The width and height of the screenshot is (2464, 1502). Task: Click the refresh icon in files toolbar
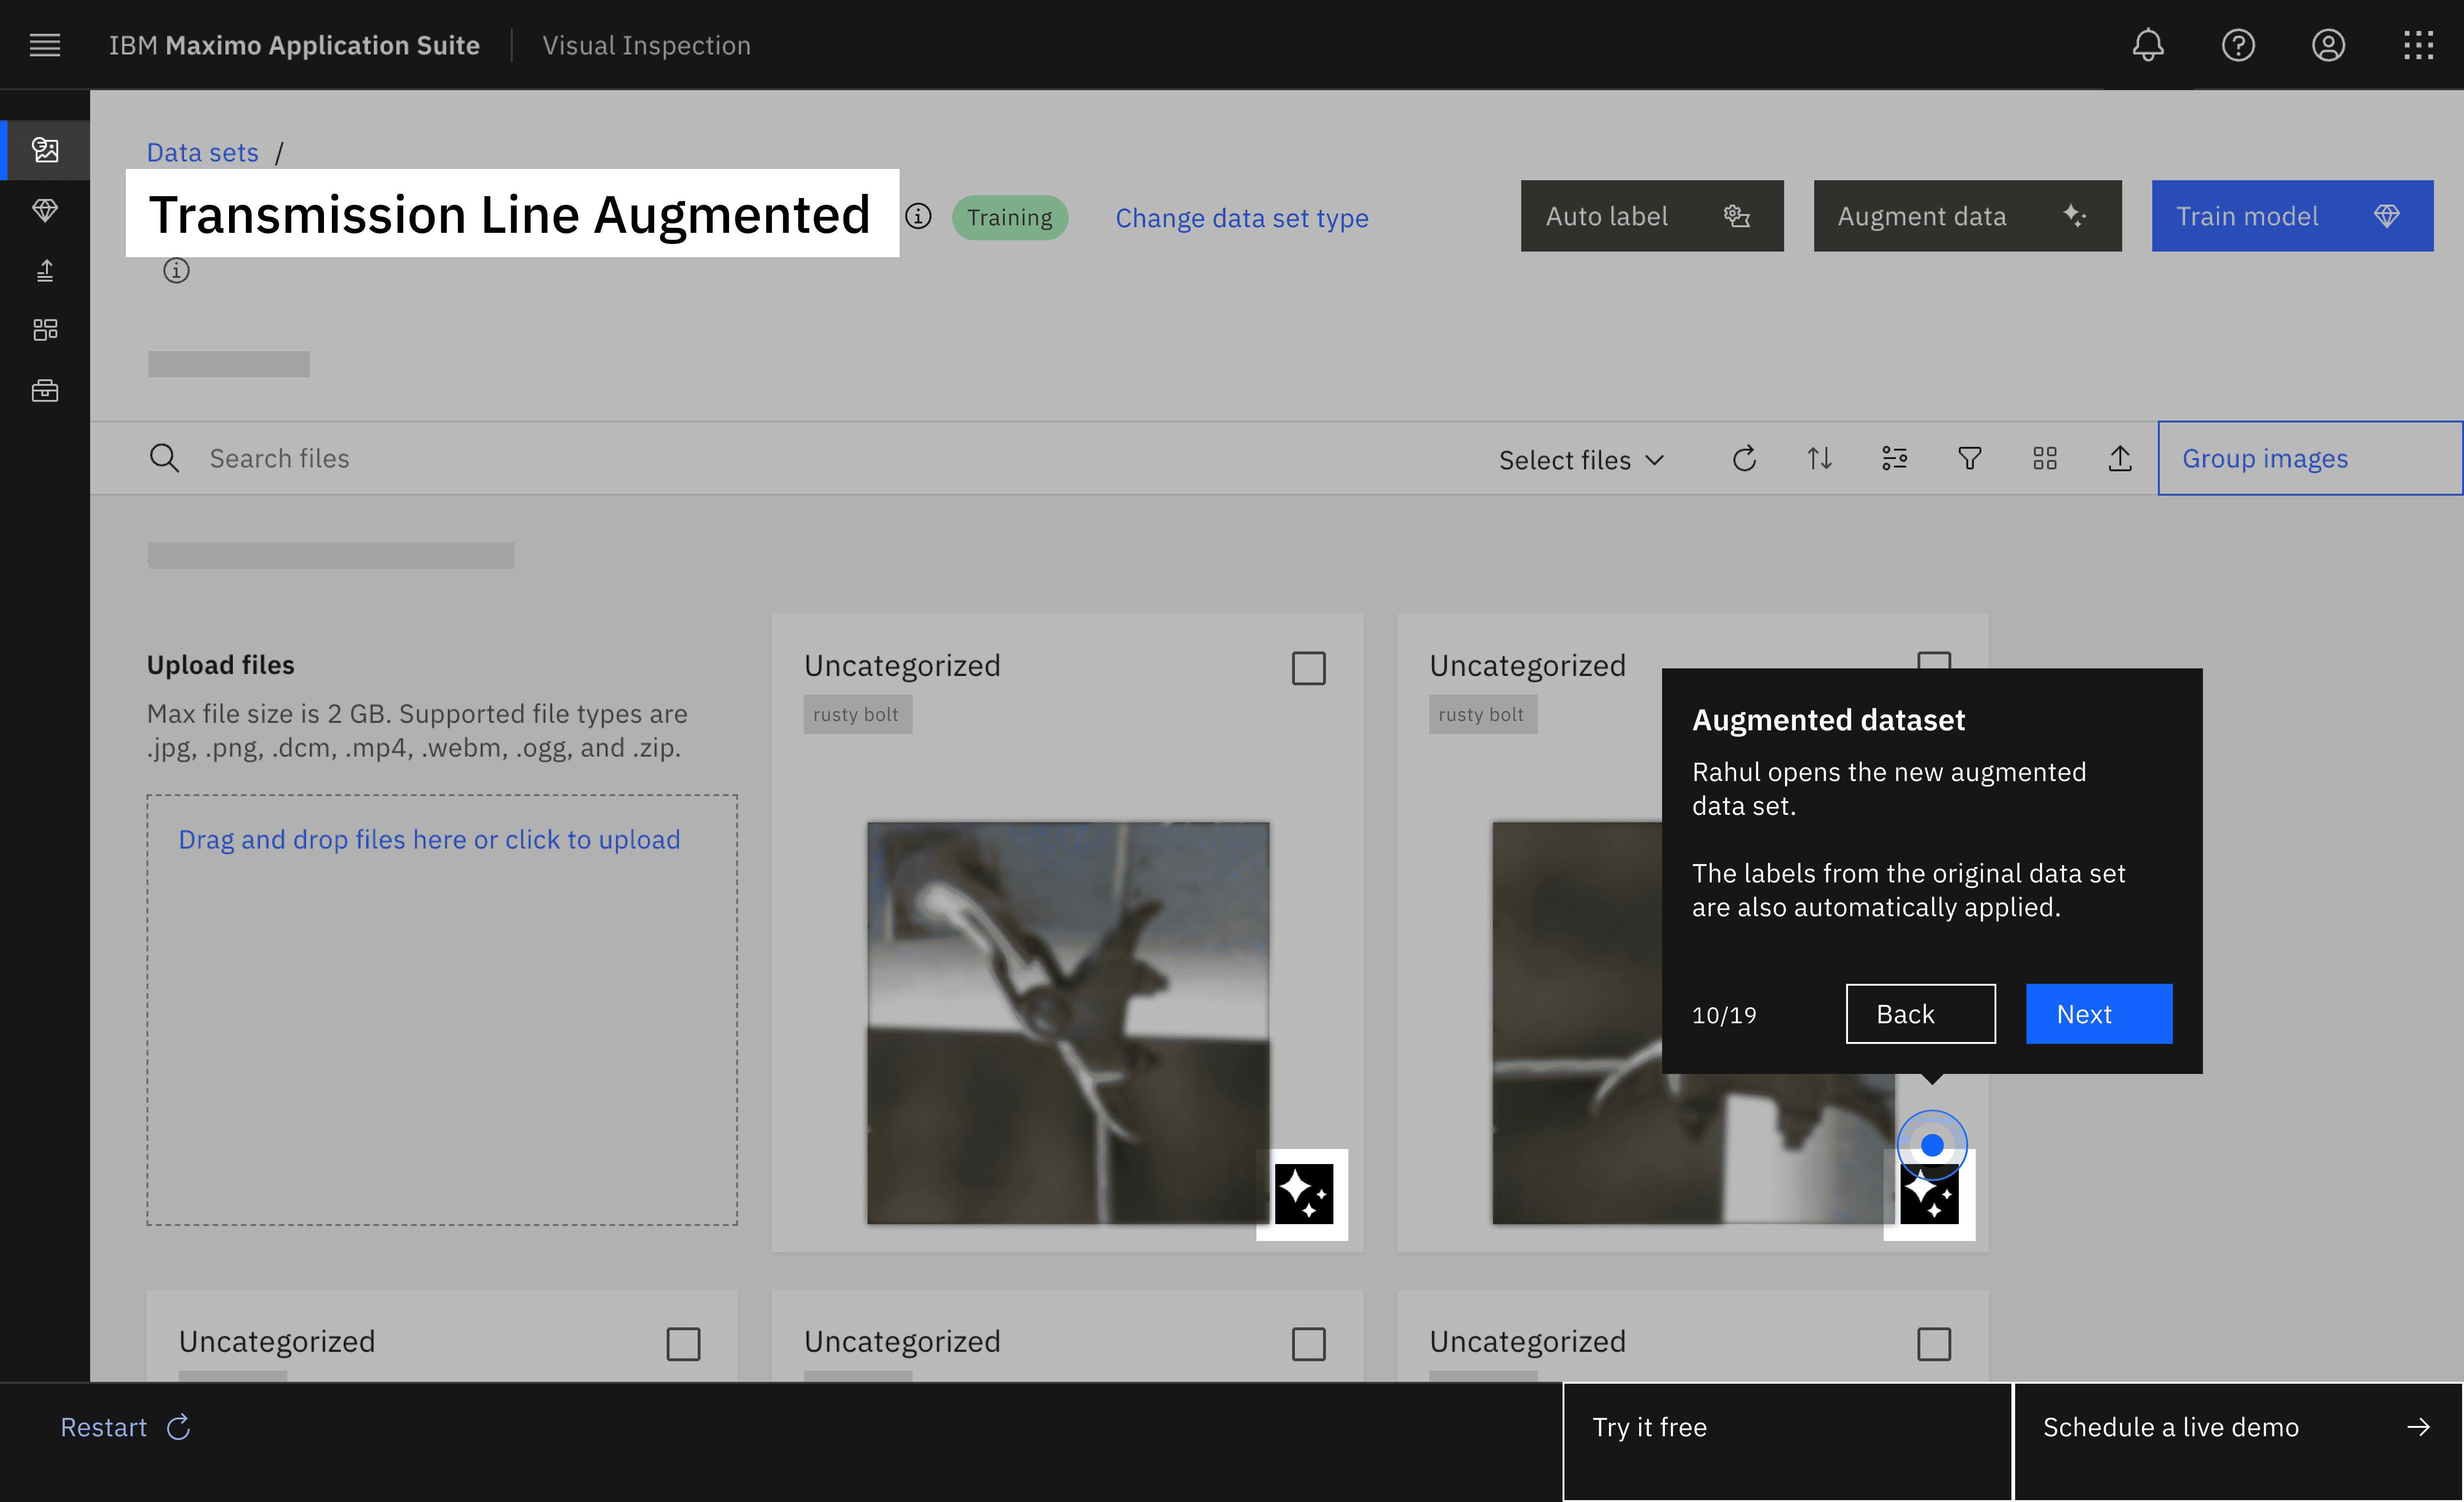click(x=1744, y=459)
